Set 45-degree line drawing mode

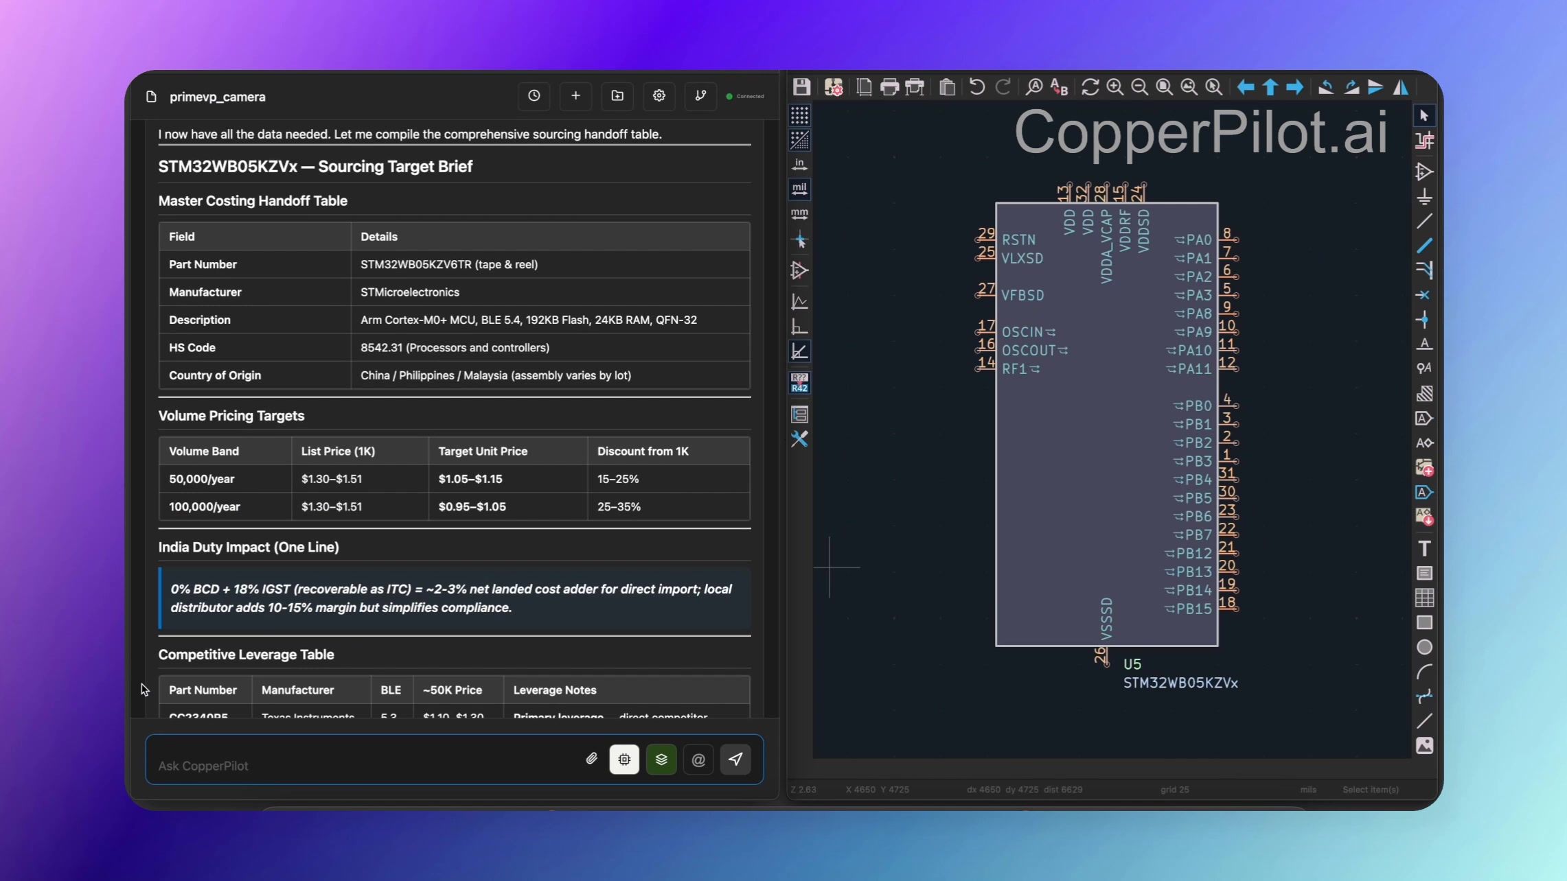[799, 351]
